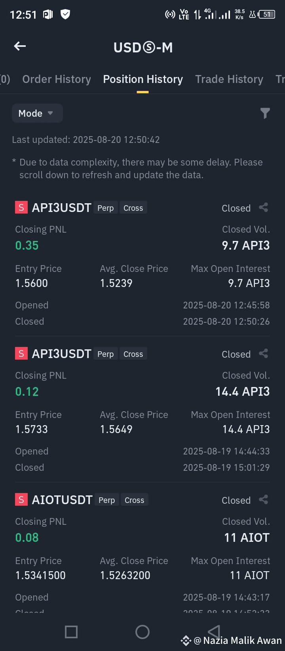Open the first API3USDT symbol name
285x651 pixels.
point(61,208)
